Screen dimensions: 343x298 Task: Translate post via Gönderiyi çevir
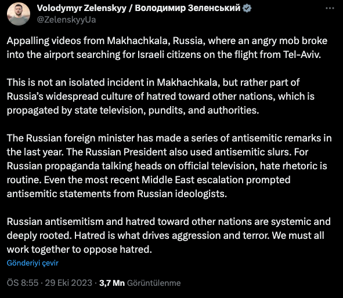click(x=33, y=263)
